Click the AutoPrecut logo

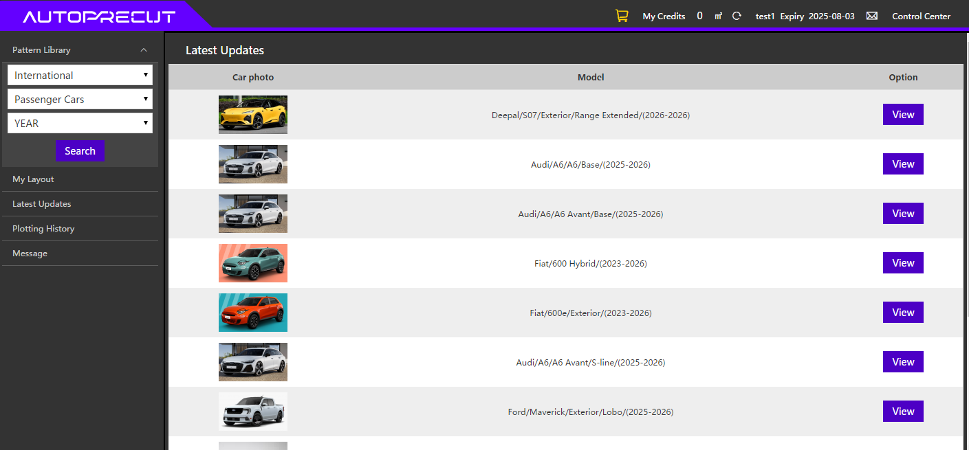[x=99, y=16]
